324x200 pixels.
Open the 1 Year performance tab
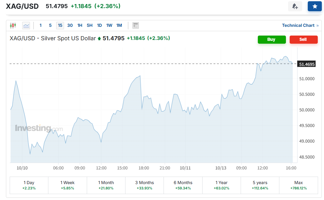click(x=221, y=185)
